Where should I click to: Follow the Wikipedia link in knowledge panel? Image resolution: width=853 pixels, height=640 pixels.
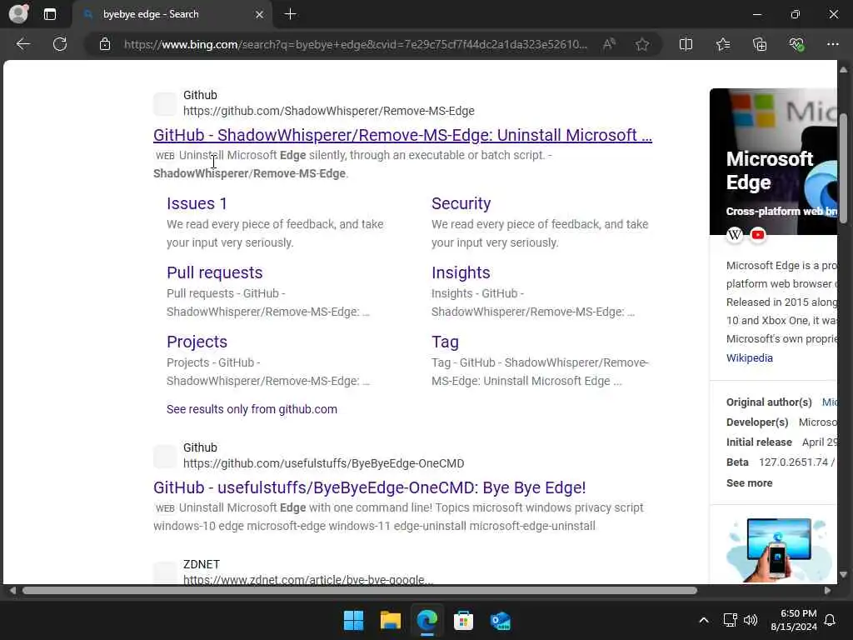[749, 358]
